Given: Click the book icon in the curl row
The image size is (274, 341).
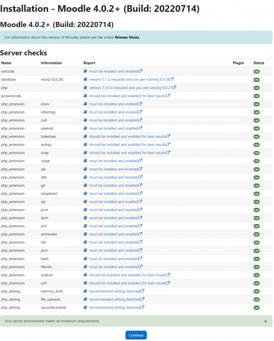Looking at the screenshot, I should coord(85,120).
